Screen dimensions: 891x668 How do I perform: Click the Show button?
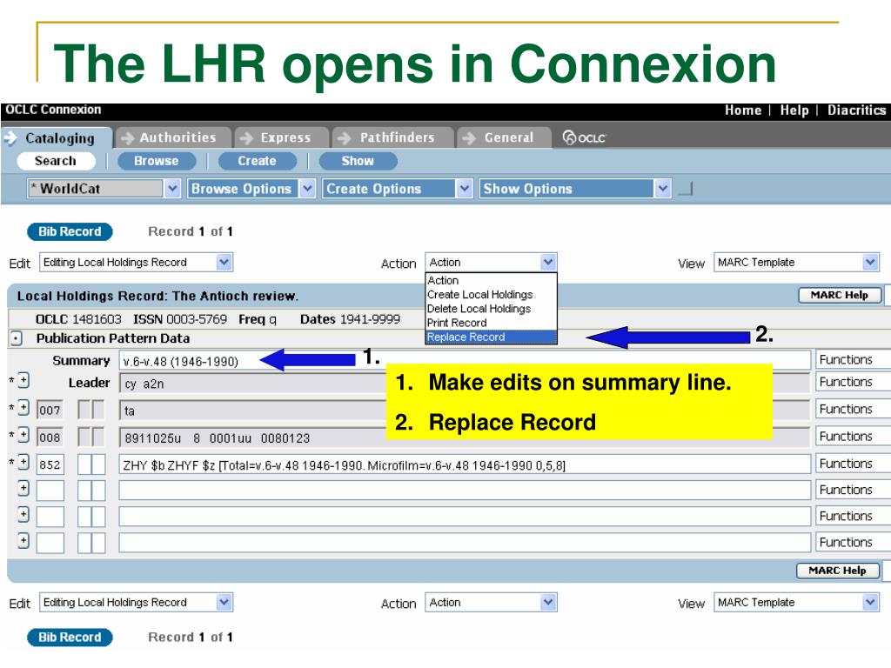(x=358, y=161)
